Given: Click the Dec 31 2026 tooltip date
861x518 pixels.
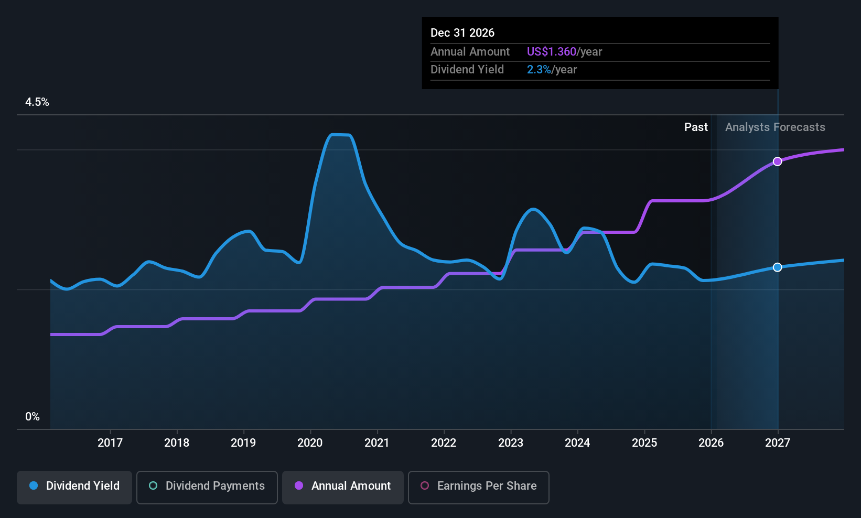Looking at the screenshot, I should coord(462,33).
